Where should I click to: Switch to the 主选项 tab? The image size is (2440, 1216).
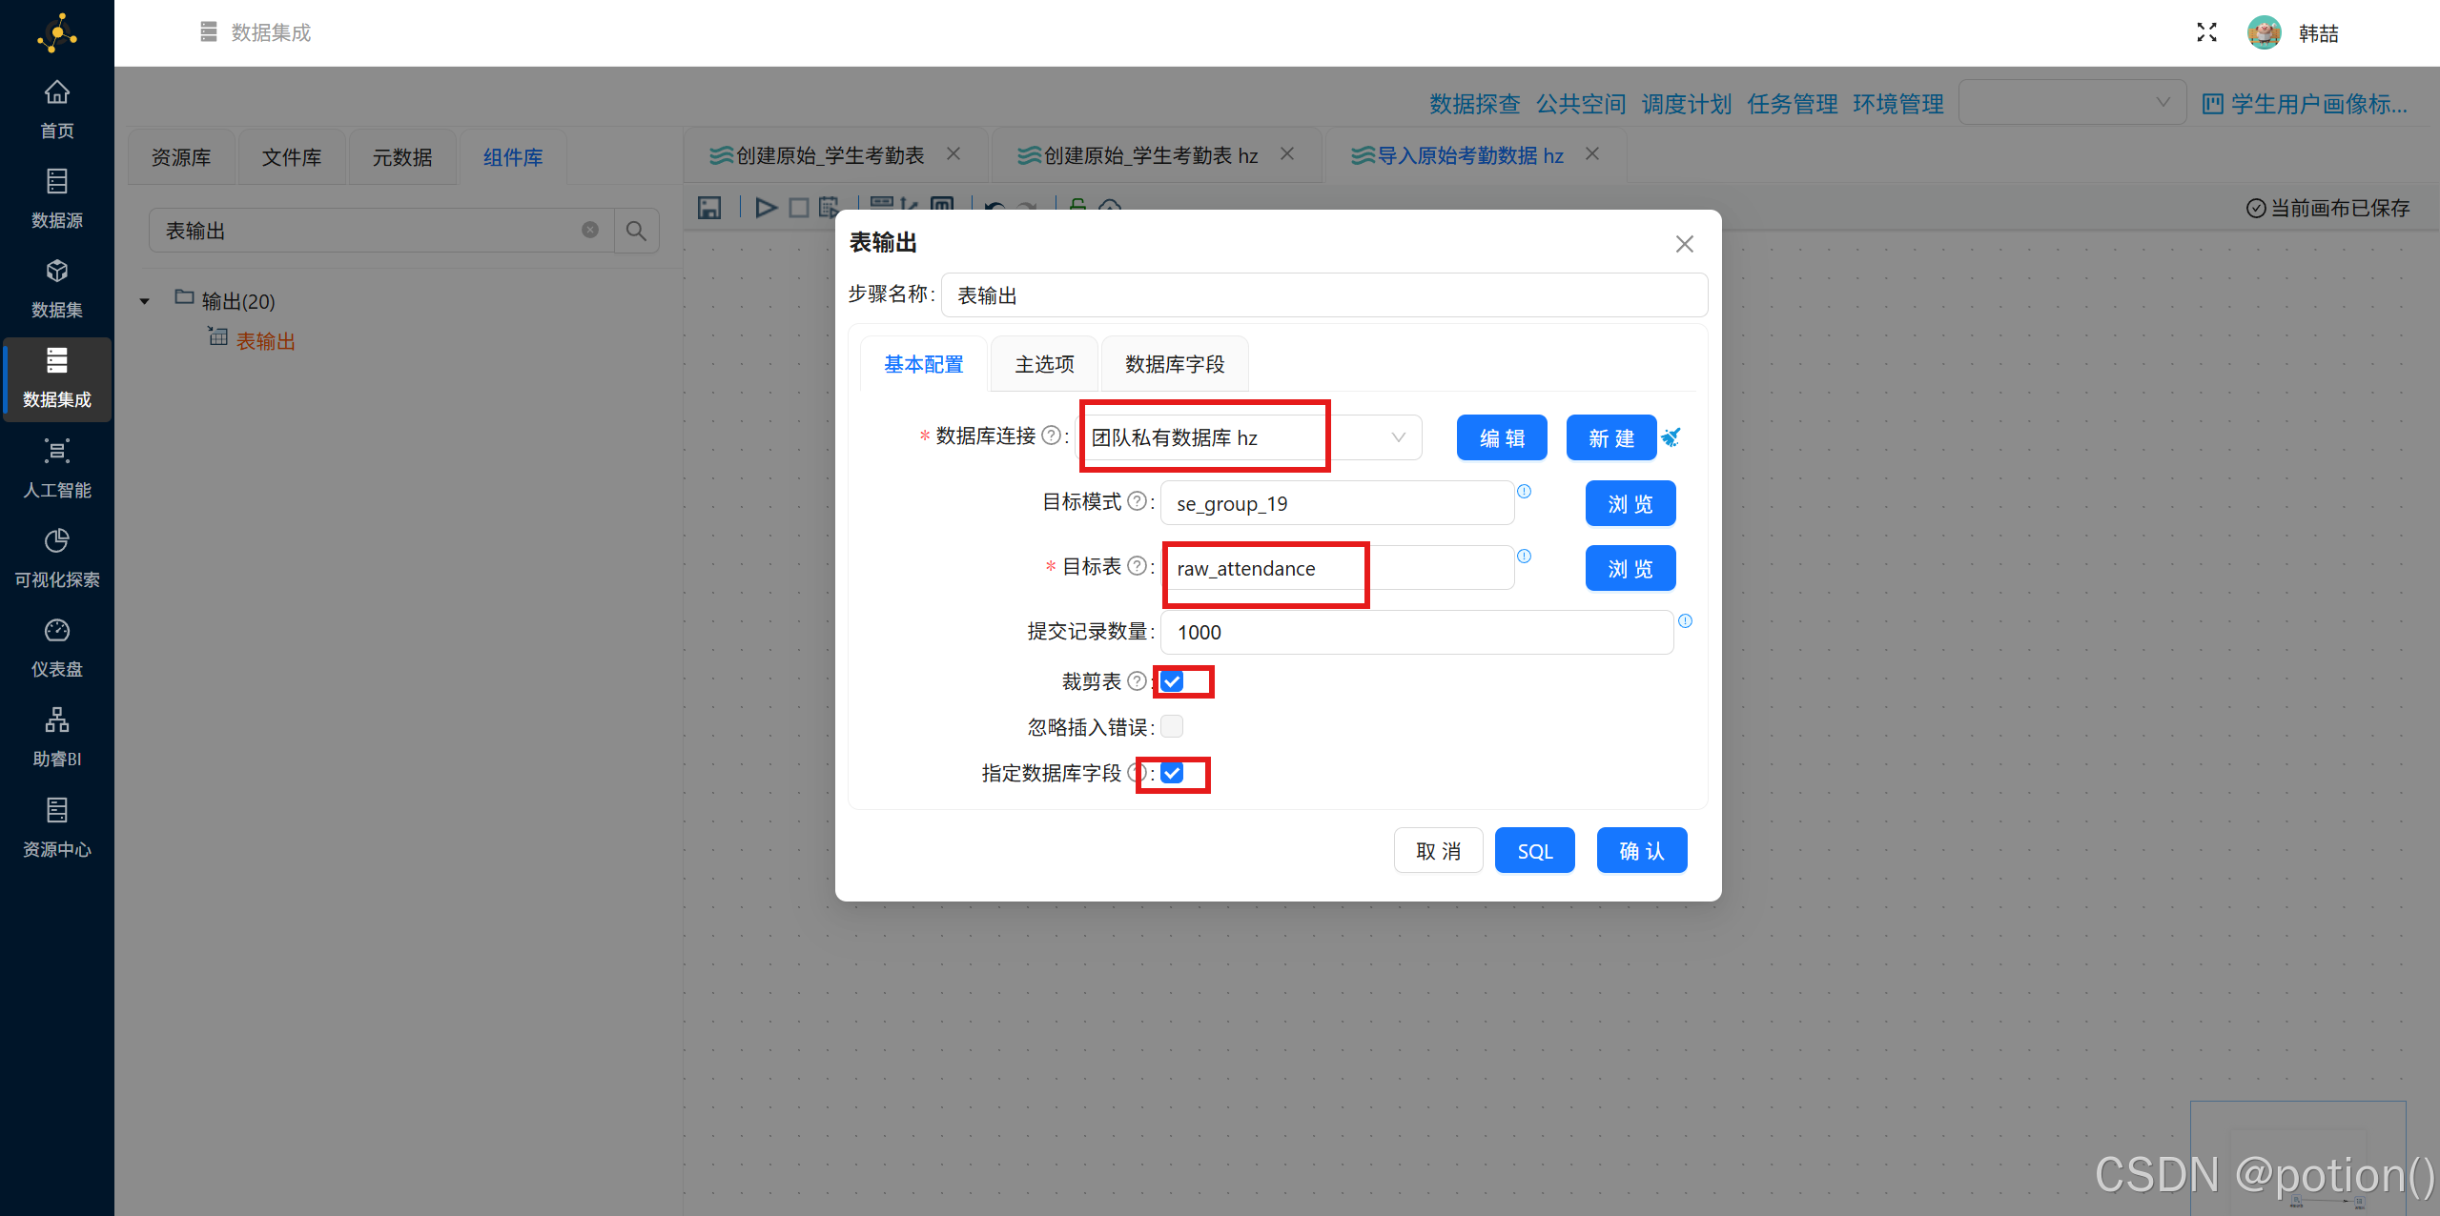pos(1044,364)
